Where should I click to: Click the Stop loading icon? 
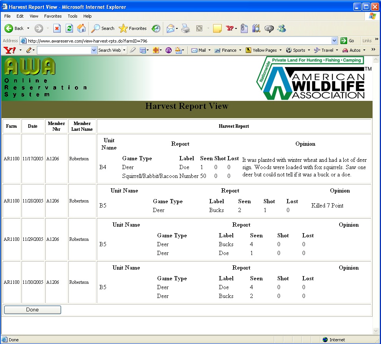click(57, 28)
